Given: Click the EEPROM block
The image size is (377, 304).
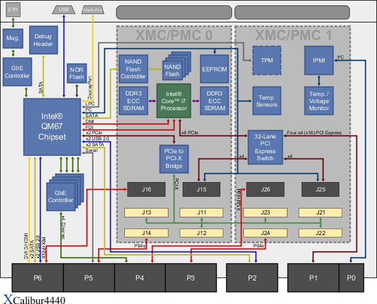Looking at the screenshot, I should pyautogui.click(x=214, y=69).
